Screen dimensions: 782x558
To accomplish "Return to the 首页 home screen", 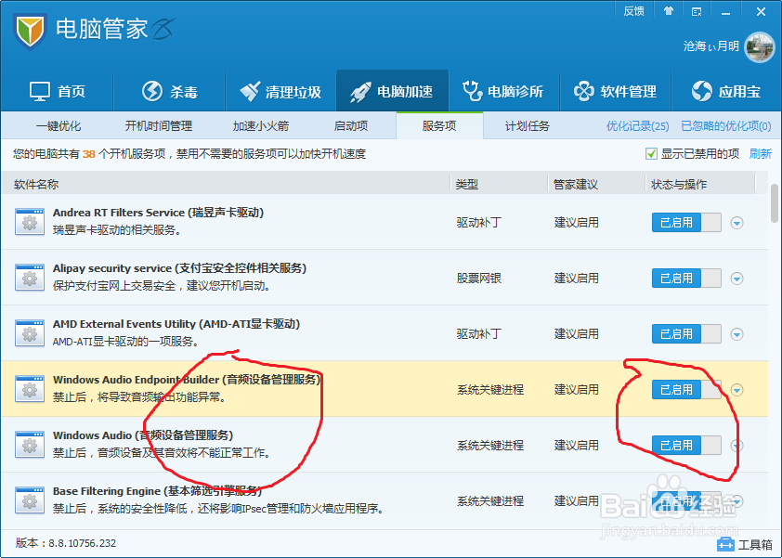I will [x=58, y=91].
